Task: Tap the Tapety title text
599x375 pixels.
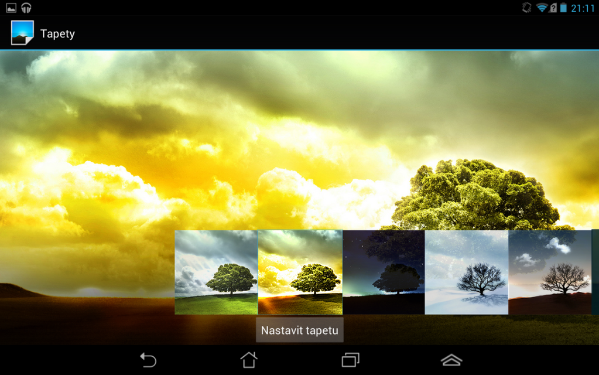Action: [57, 33]
